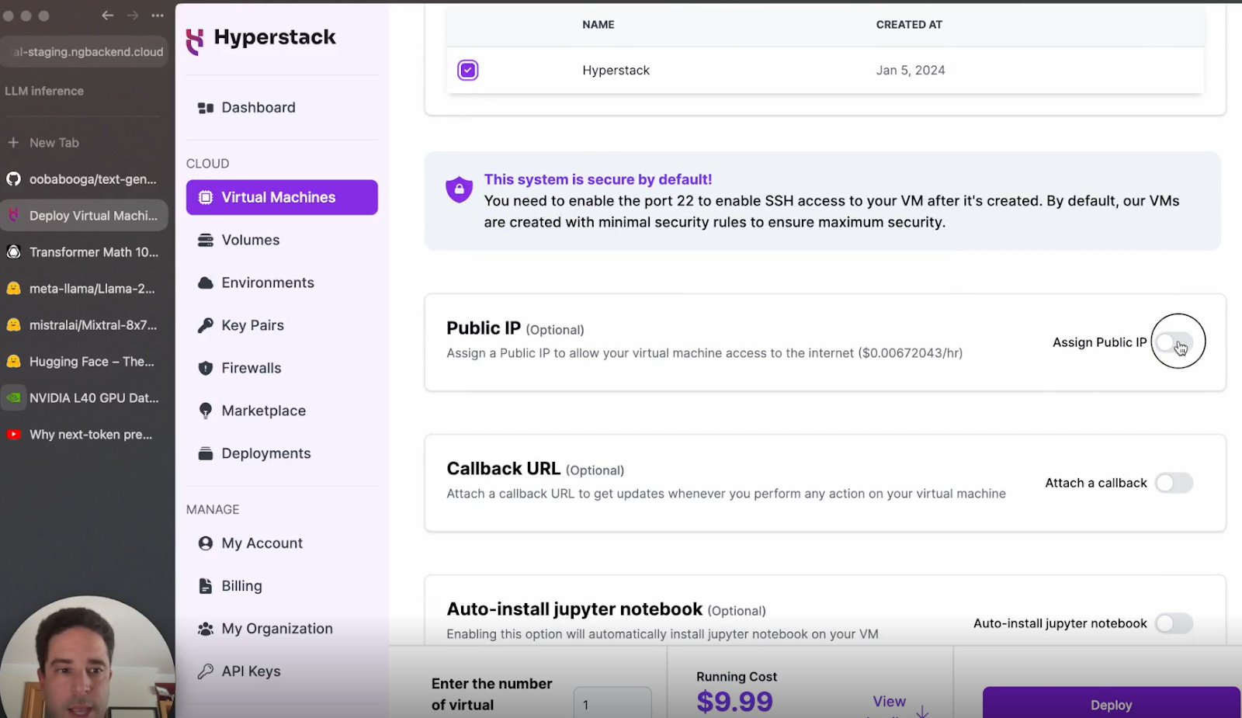Screen dimensions: 1242x718
Task: Expand running cost View details arrow
Action: click(x=922, y=710)
